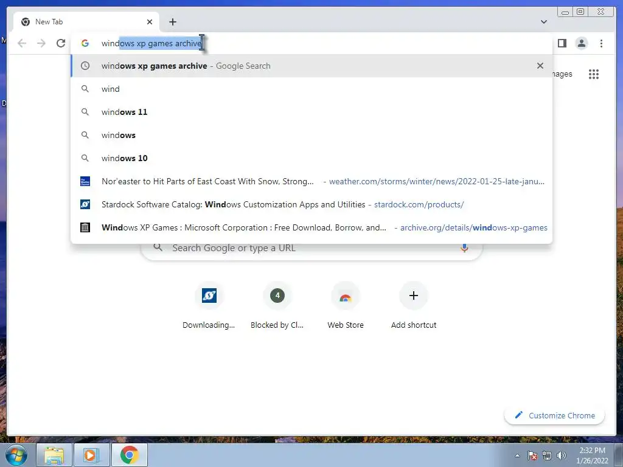
Task: Close the New Tab tab
Action: coord(150,22)
